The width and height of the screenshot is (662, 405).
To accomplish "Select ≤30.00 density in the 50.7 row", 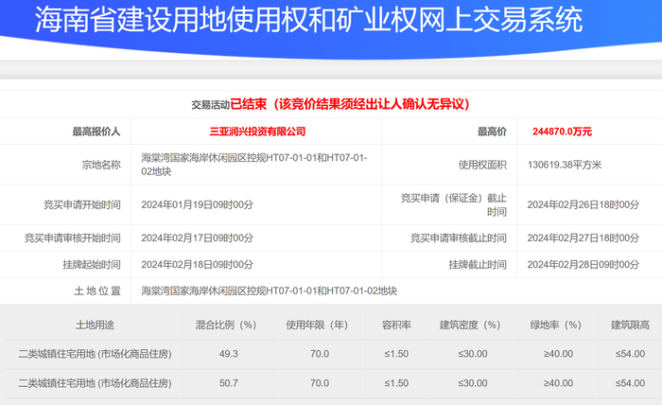I will (473, 383).
